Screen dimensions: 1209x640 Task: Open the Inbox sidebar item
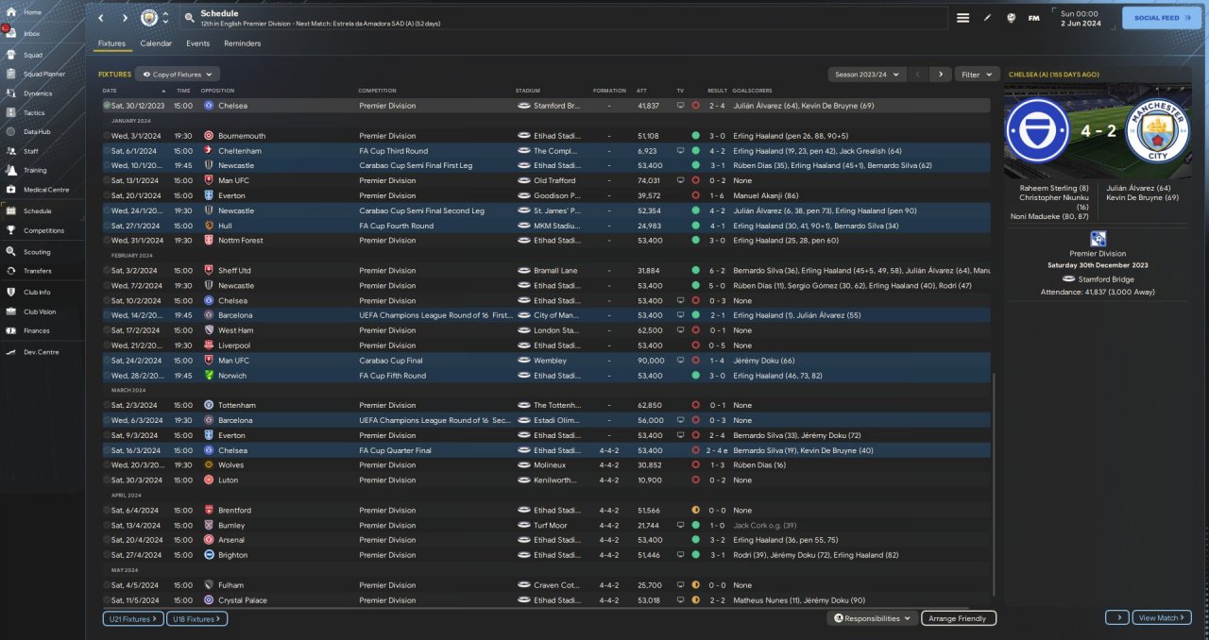[32, 33]
